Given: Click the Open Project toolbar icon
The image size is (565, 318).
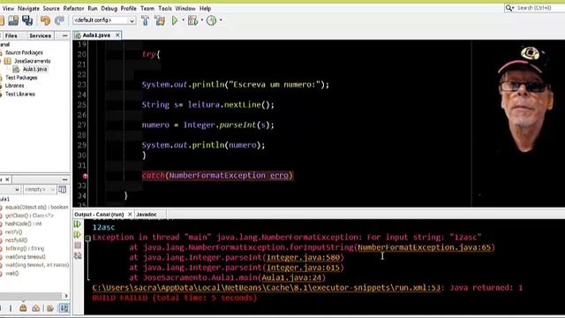Looking at the screenshot, I should pyautogui.click(x=13, y=20).
